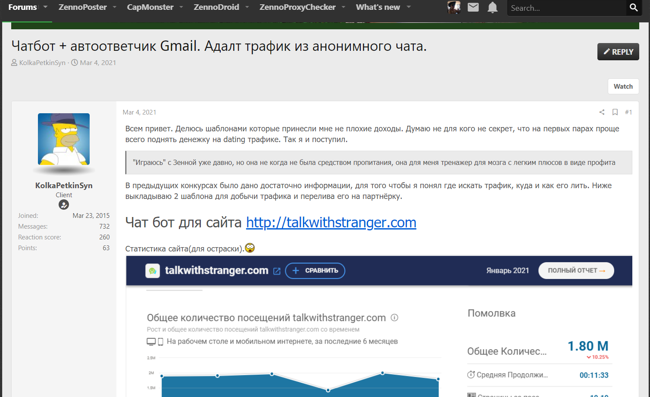Screen dimensions: 650x397
Task: Click the 1.80 M total visits value
Action: point(588,346)
